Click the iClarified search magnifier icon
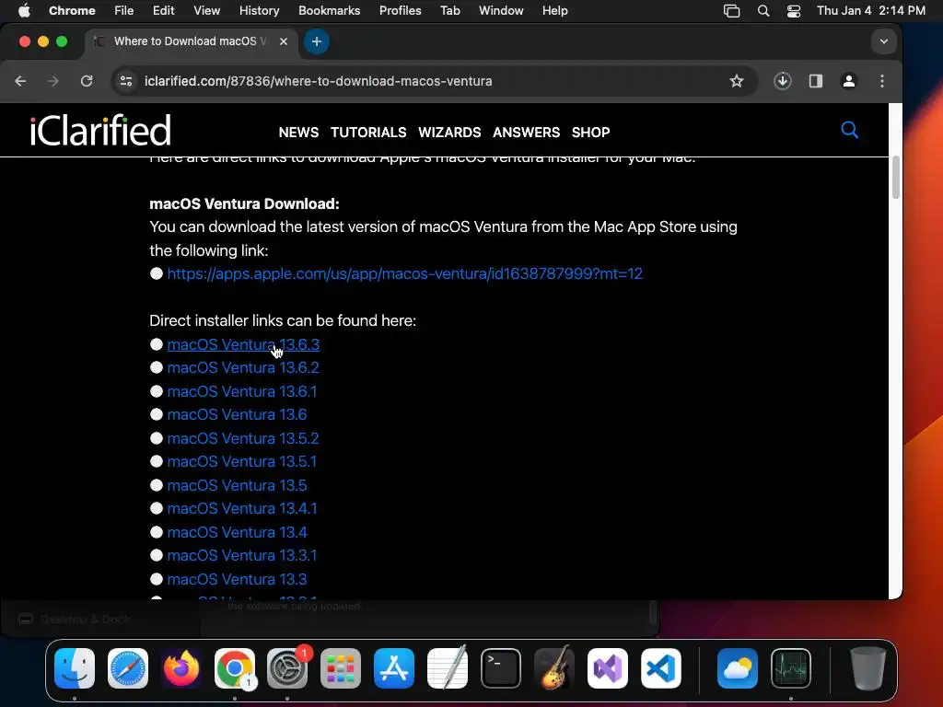This screenshot has width=943, height=707. (849, 130)
